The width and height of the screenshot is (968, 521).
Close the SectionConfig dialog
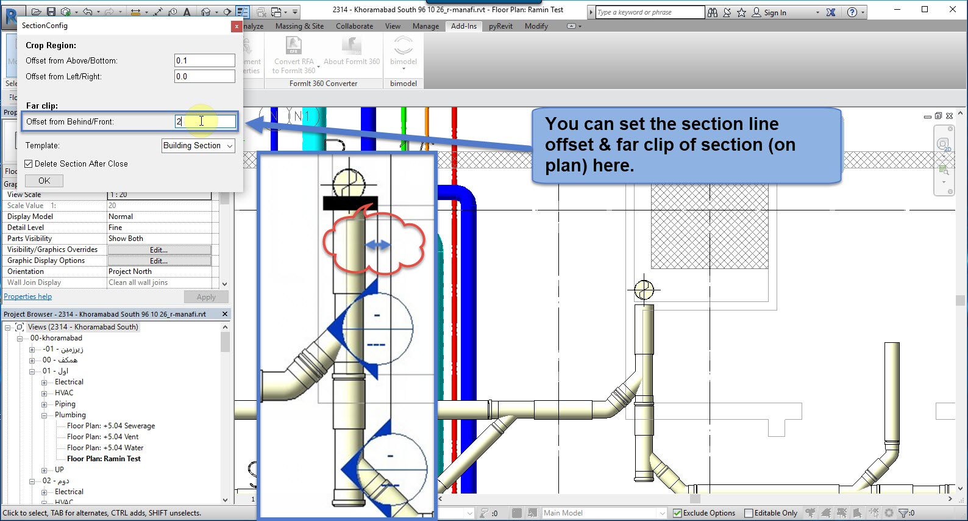click(x=237, y=26)
